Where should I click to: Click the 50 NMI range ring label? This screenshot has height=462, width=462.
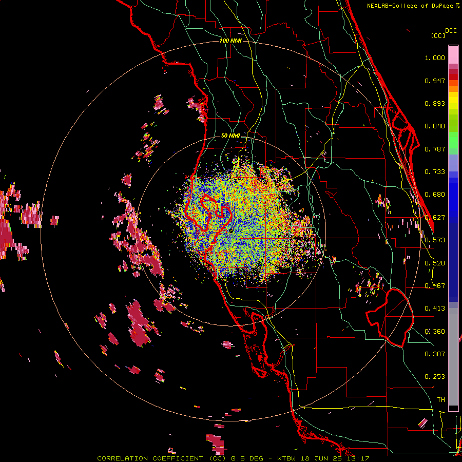(230, 136)
